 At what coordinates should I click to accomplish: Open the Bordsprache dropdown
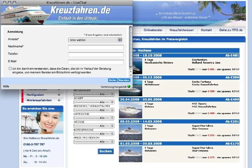click(94, 134)
